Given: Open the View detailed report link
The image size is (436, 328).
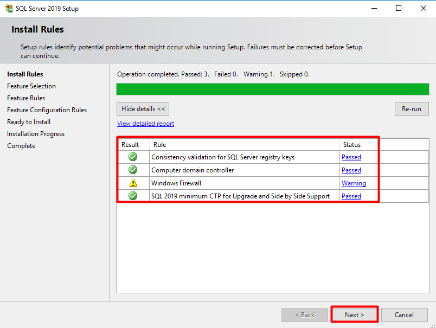Looking at the screenshot, I should click(x=145, y=124).
